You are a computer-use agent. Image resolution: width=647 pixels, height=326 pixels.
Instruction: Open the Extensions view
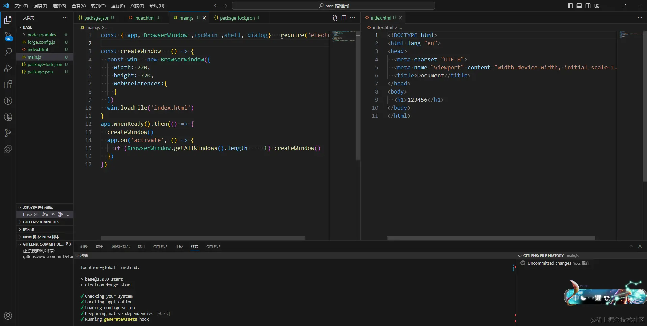tap(8, 84)
